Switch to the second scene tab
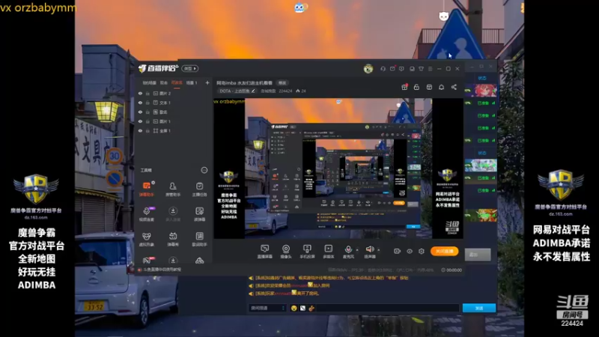 pos(164,82)
